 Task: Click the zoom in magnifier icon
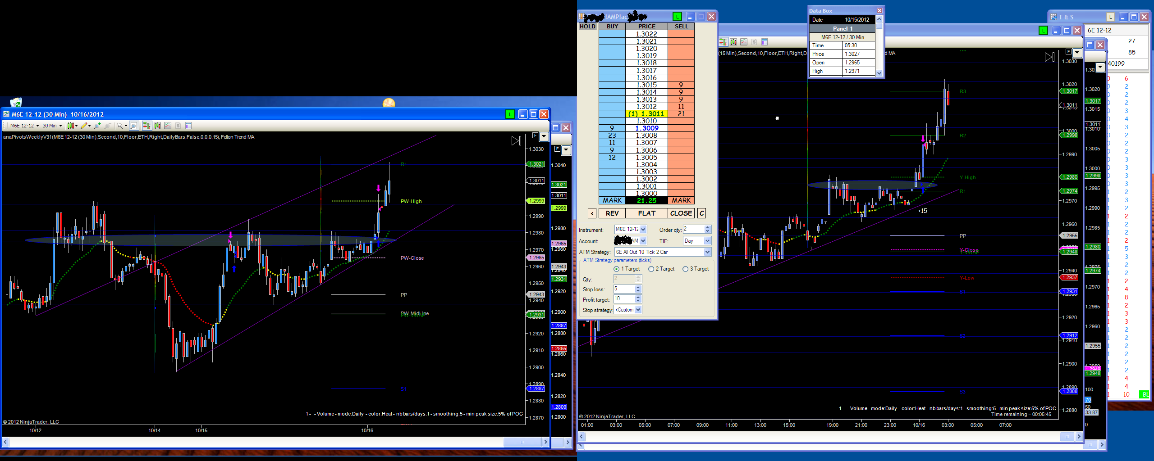pos(97,126)
